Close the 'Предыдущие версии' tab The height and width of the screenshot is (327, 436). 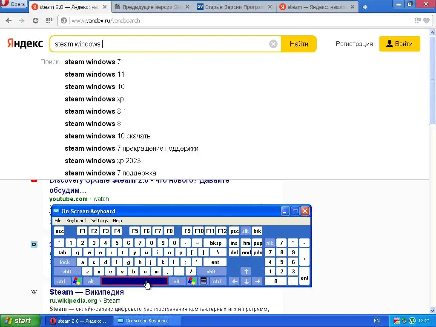(187, 7)
